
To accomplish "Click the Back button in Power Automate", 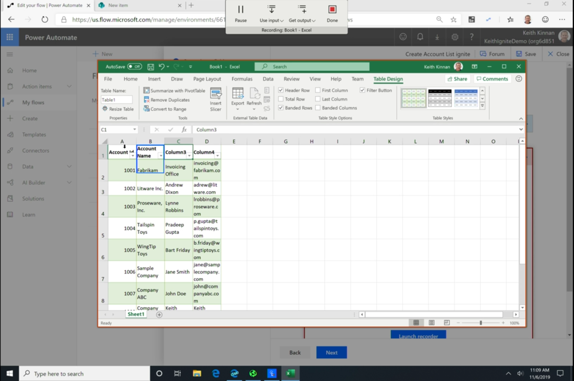I will point(295,352).
